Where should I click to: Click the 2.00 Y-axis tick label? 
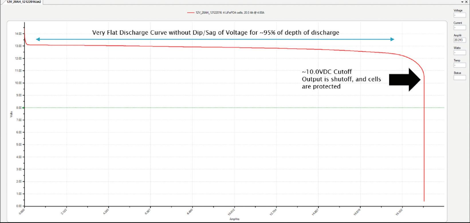[19, 181]
